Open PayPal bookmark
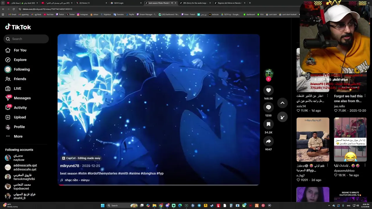This screenshot has height=209, width=372. (130, 15)
